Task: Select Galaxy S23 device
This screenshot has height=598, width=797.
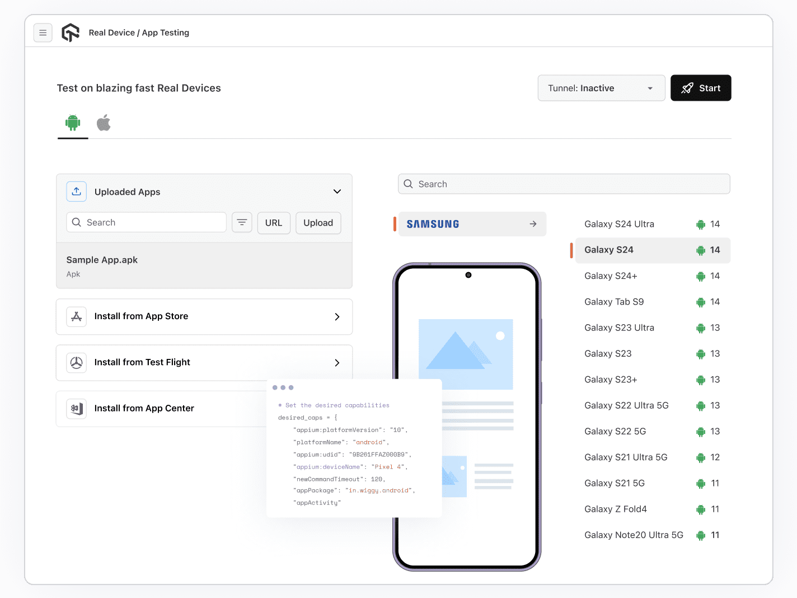Action: pos(653,354)
